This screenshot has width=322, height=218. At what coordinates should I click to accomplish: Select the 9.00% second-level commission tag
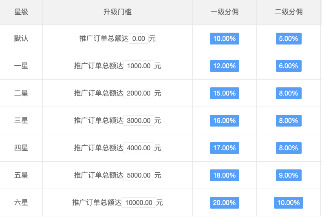[x=289, y=175]
